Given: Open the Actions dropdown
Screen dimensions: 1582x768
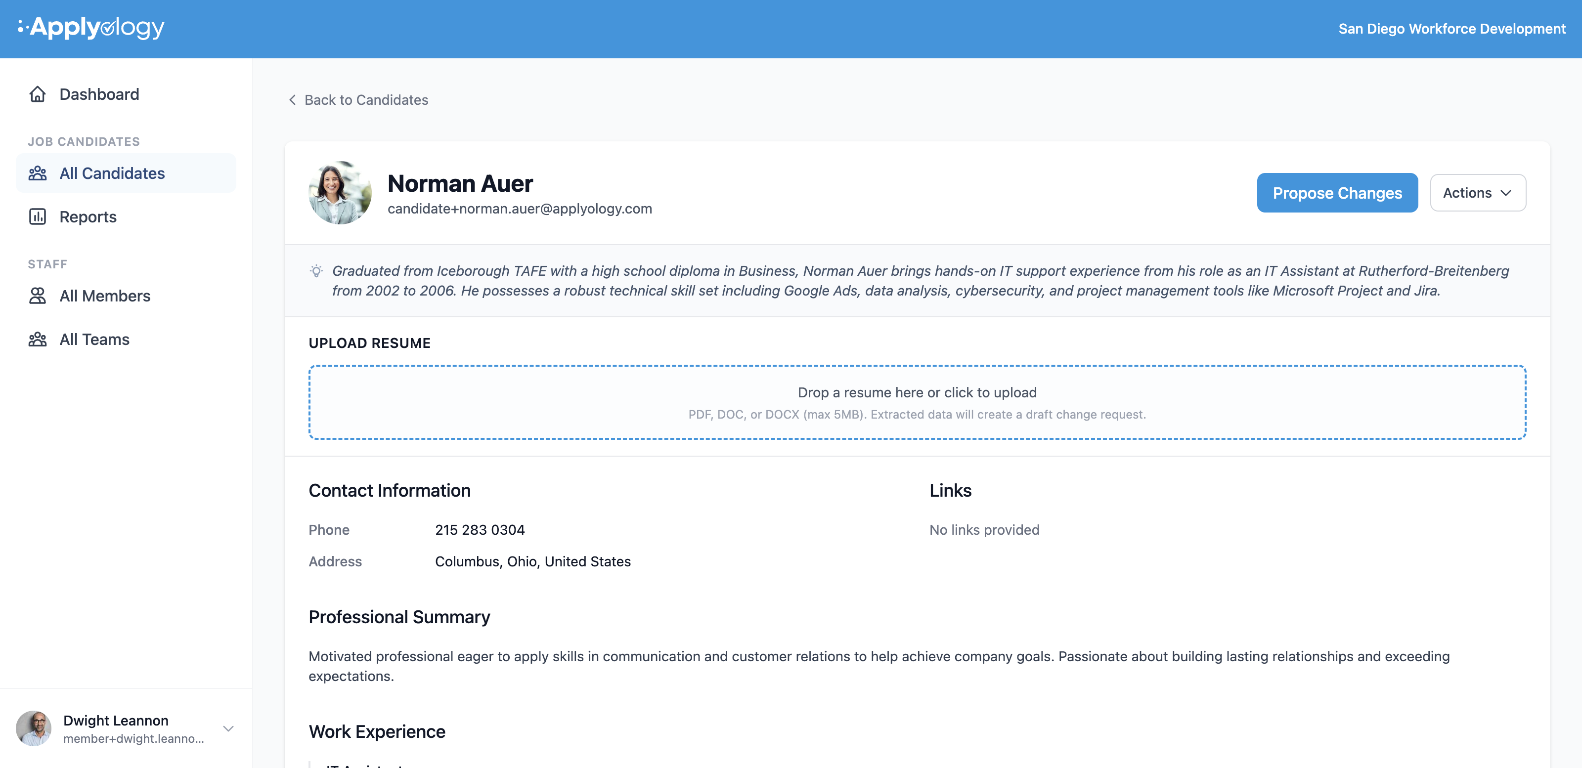Looking at the screenshot, I should click(x=1478, y=193).
